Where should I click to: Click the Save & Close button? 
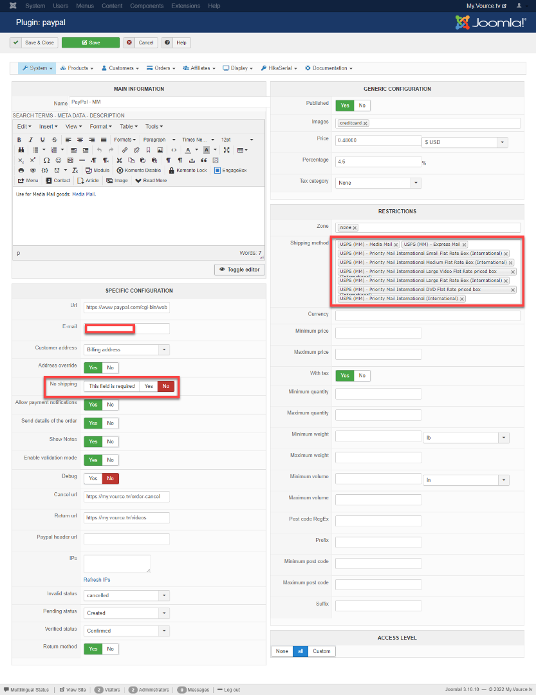pyautogui.click(x=34, y=43)
